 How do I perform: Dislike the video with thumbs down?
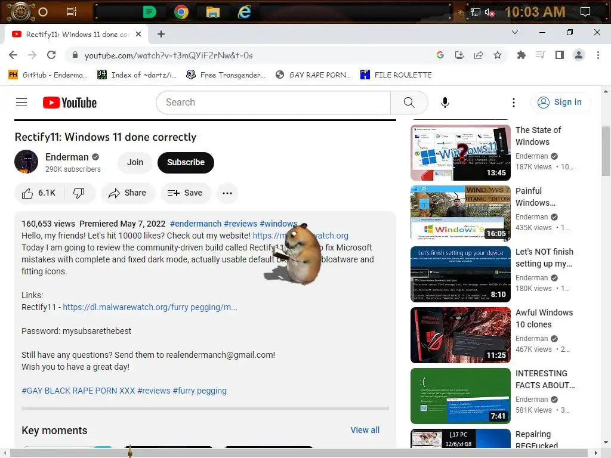79,193
